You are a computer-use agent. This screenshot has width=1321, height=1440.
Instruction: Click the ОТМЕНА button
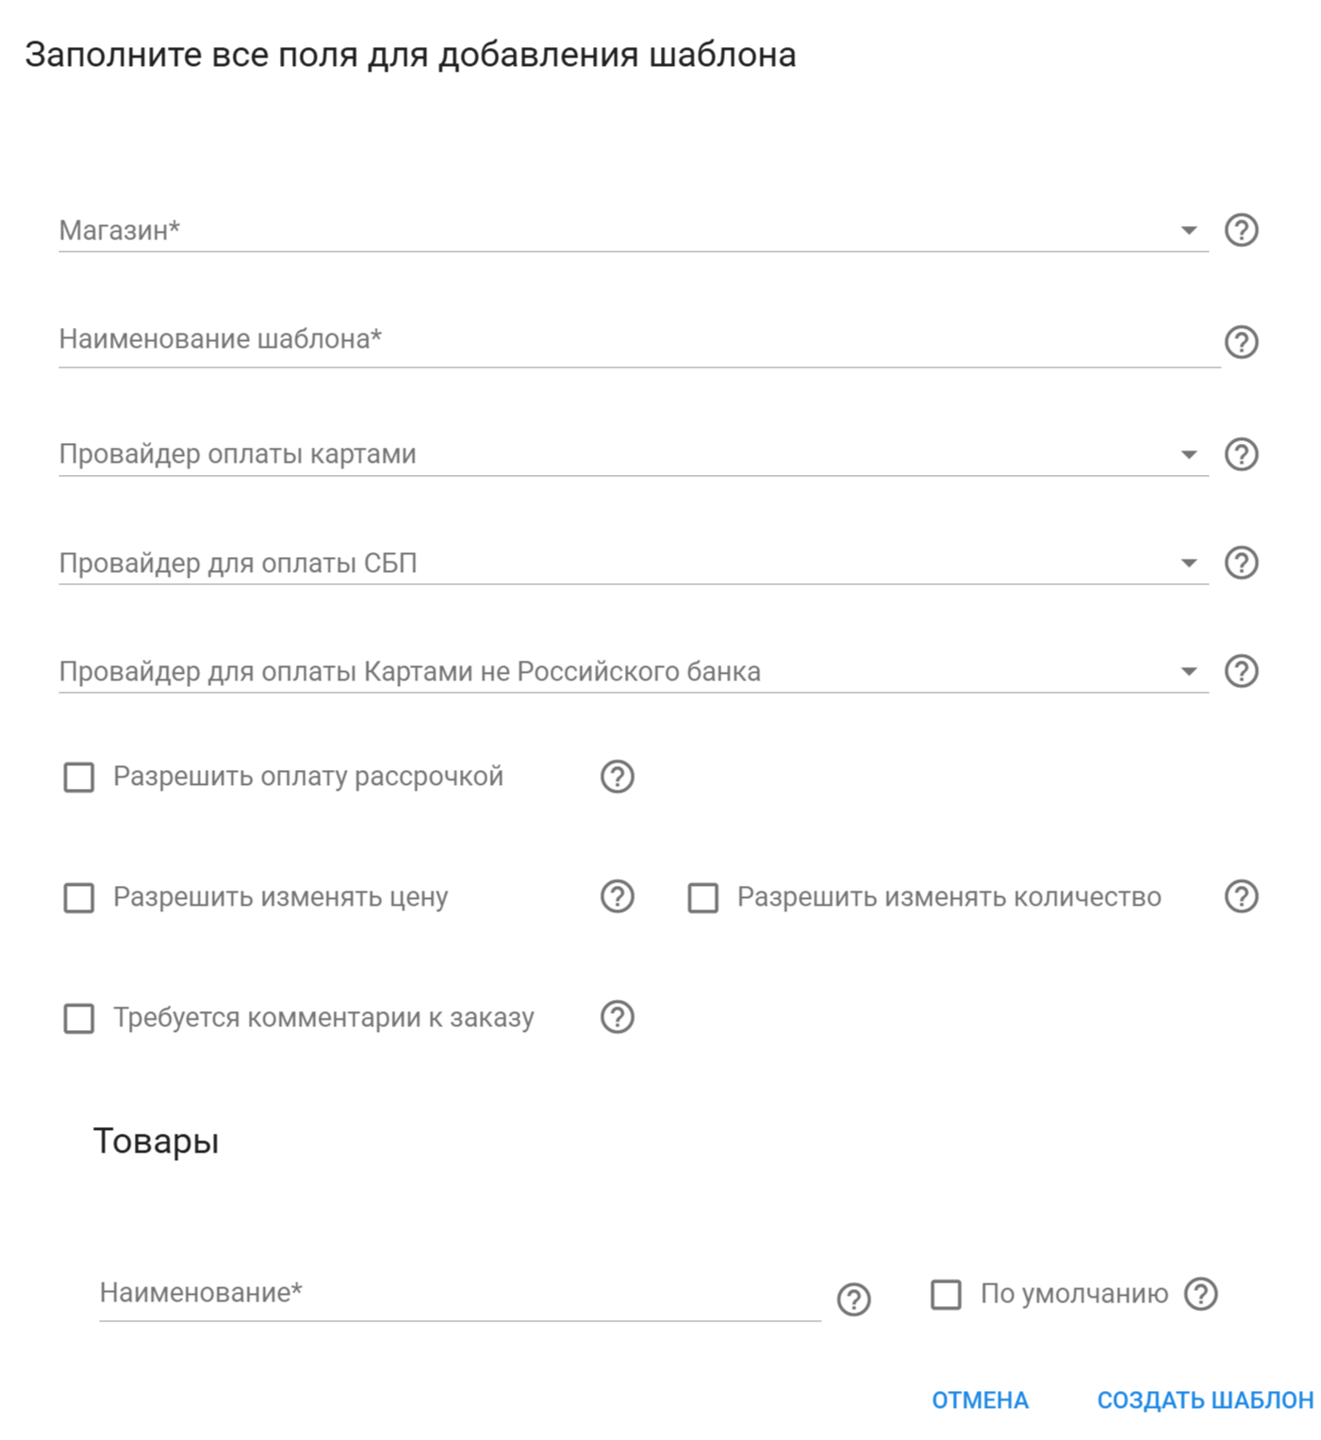(980, 1400)
